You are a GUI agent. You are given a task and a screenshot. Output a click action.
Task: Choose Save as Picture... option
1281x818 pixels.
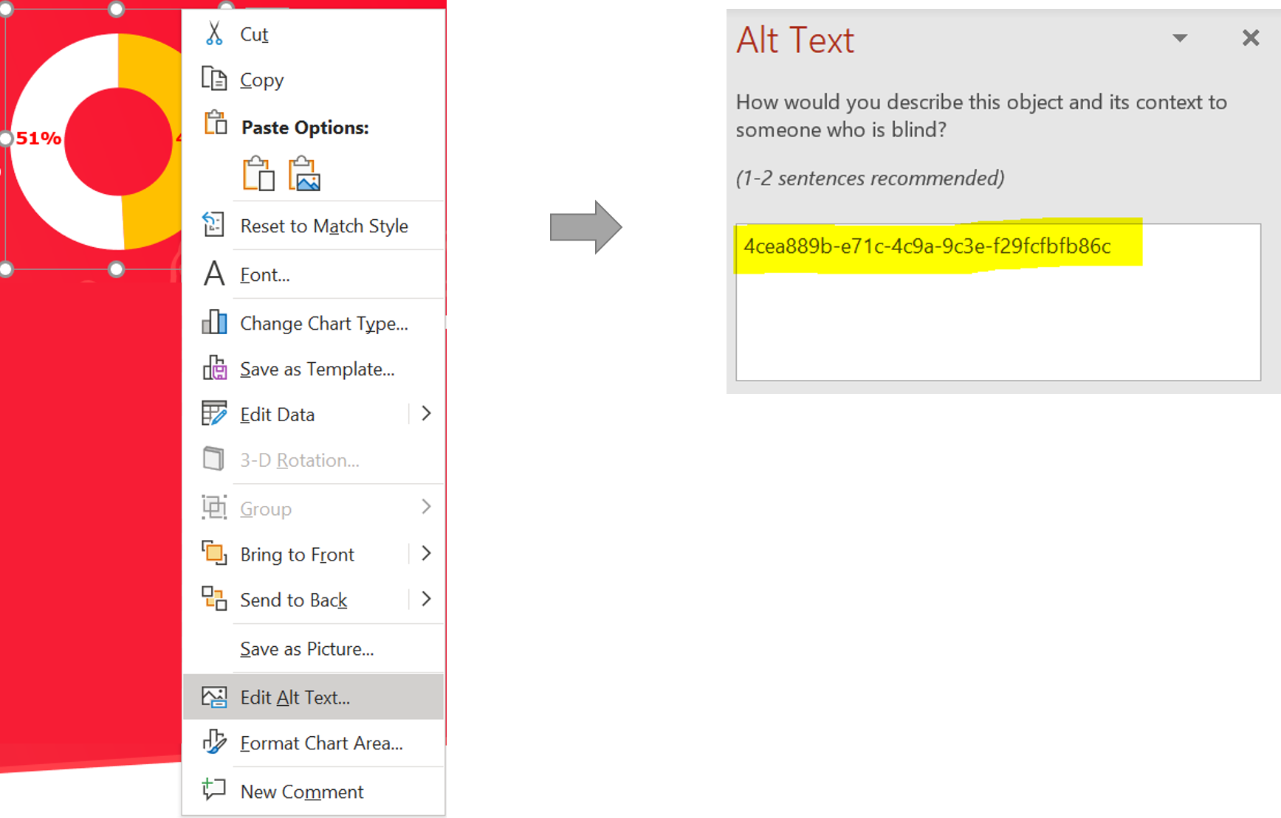pyautogui.click(x=307, y=649)
